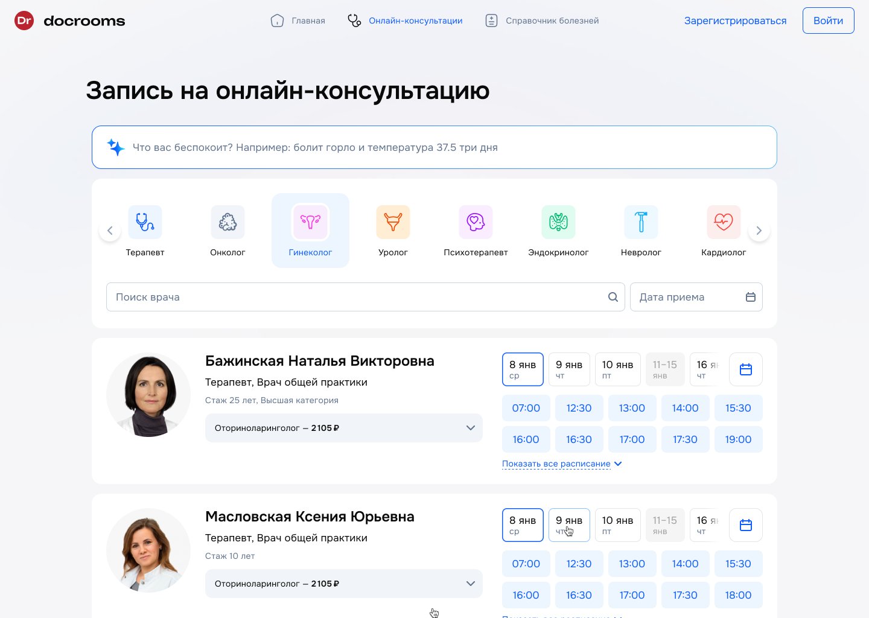Image resolution: width=869 pixels, height=618 pixels.
Task: Click the AI sparkle icon in symptom field
Action: pos(115,147)
